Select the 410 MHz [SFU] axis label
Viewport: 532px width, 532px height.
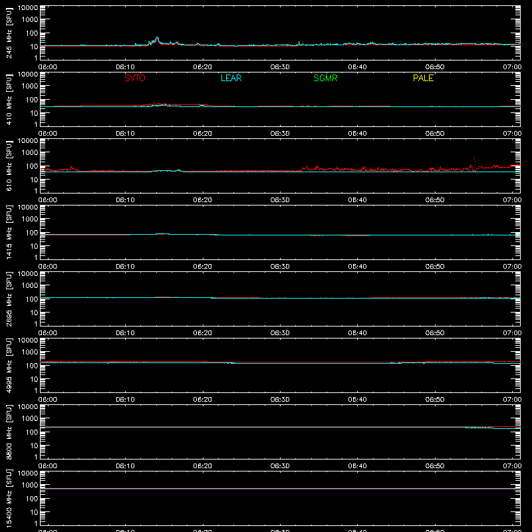pos(9,99)
